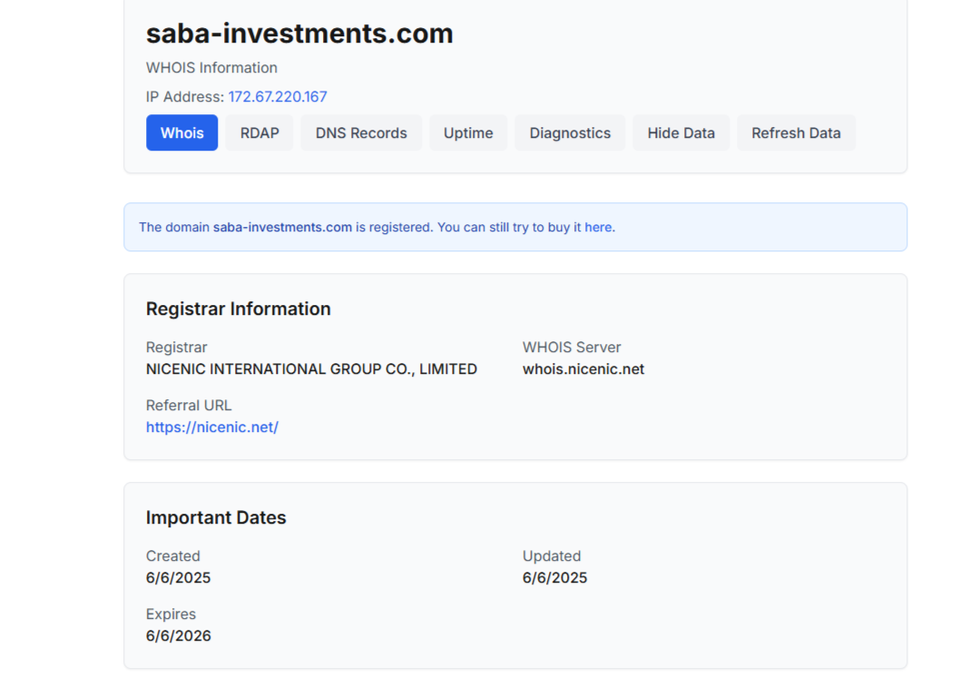Open the Uptime tab
Viewport: 971px width, 678px height.
click(x=468, y=133)
